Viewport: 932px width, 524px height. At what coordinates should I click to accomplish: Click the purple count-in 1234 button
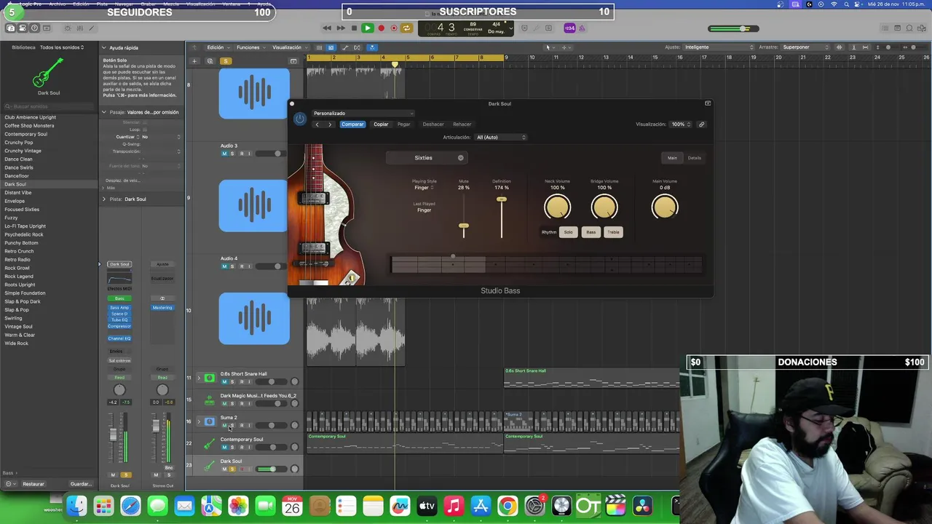(569, 28)
